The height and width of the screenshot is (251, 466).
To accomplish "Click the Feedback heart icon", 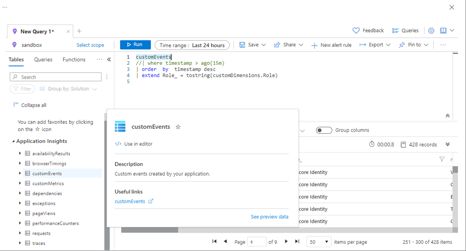I will pos(356,30).
